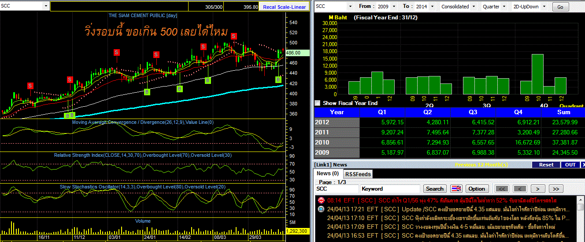The height and width of the screenshot is (242, 585).
Task: Click THE SIAM CEMENT PUBLIC [day] chart title
Action: (143, 15)
